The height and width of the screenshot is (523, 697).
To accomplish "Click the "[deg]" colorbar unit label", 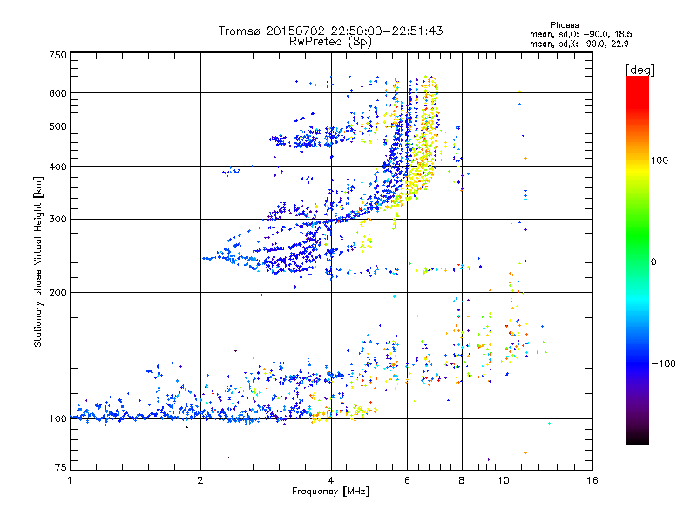I will click(639, 70).
